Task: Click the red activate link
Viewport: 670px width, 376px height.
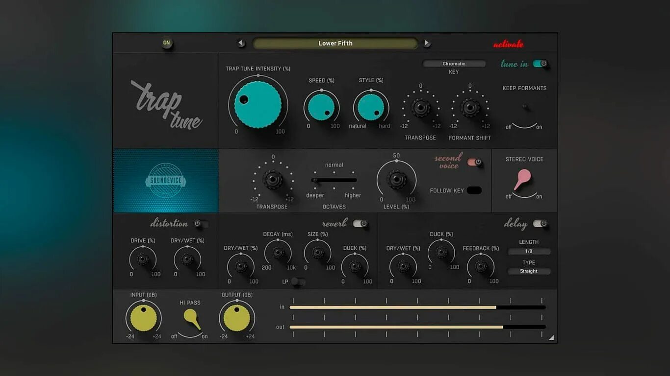Action: pos(509,44)
